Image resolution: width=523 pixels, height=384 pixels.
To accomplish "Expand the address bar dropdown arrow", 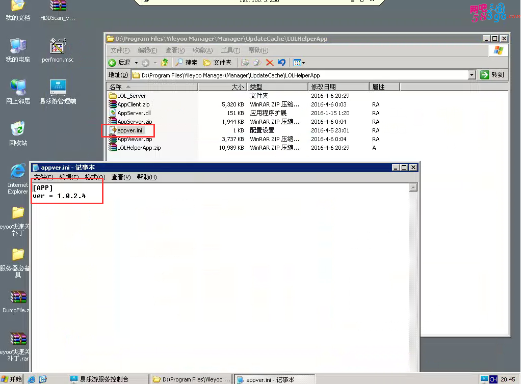I will (472, 75).
